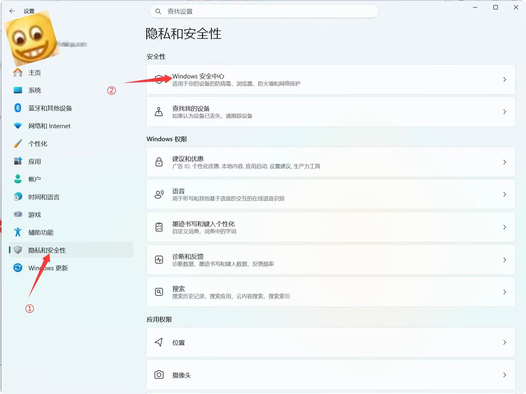526x394 pixels.
Task: Open 查找我的设备 entry
Action: click(331, 112)
